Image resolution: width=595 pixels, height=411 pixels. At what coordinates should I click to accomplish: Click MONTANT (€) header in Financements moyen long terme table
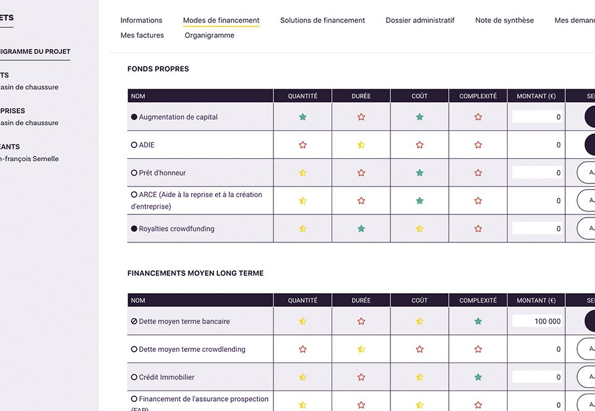[535, 301]
